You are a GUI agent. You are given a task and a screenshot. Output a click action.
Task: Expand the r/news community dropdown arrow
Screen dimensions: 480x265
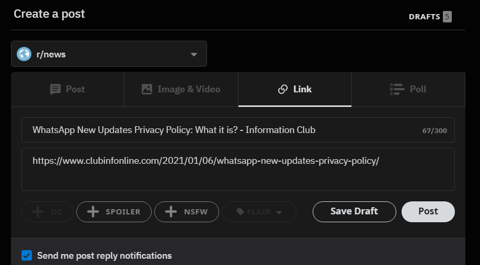[194, 54]
